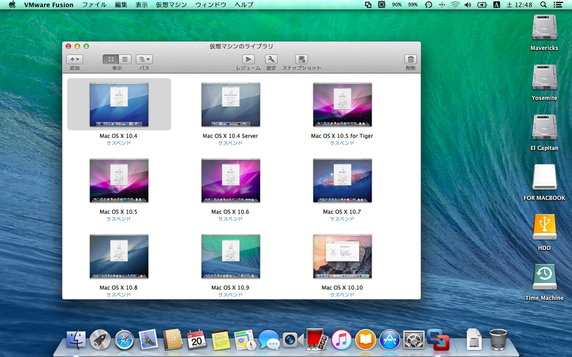Click the Delete (削除) trash icon
572x357 pixels.
pyautogui.click(x=411, y=59)
